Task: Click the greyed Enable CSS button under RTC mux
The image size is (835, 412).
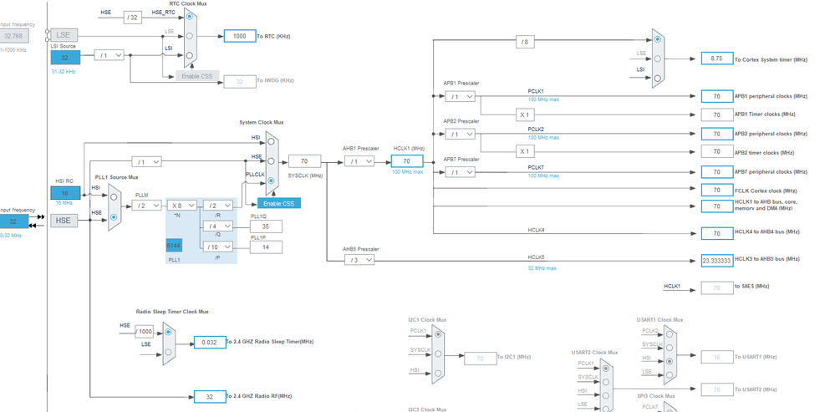Action: (197, 76)
